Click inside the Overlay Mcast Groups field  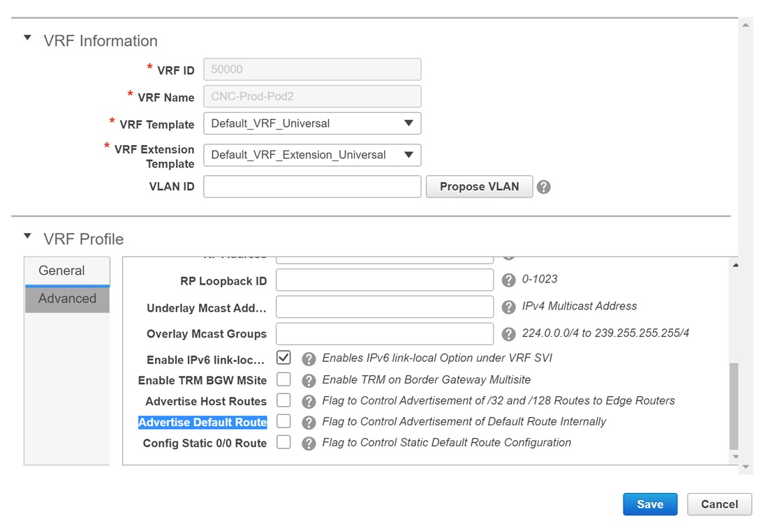(385, 333)
